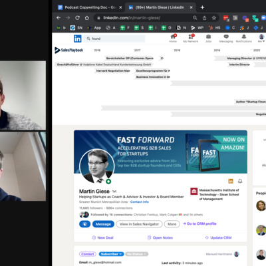266x266 pixels.
Task: Open the green F sheet bookmark
Action: click(125, 28)
